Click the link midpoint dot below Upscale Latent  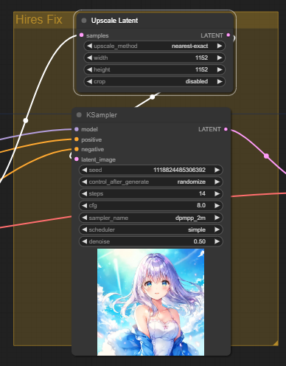(x=153, y=97)
